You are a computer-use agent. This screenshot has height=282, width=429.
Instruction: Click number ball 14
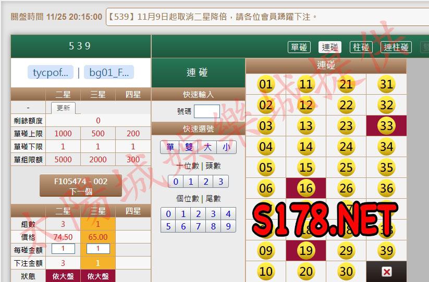tap(306, 147)
